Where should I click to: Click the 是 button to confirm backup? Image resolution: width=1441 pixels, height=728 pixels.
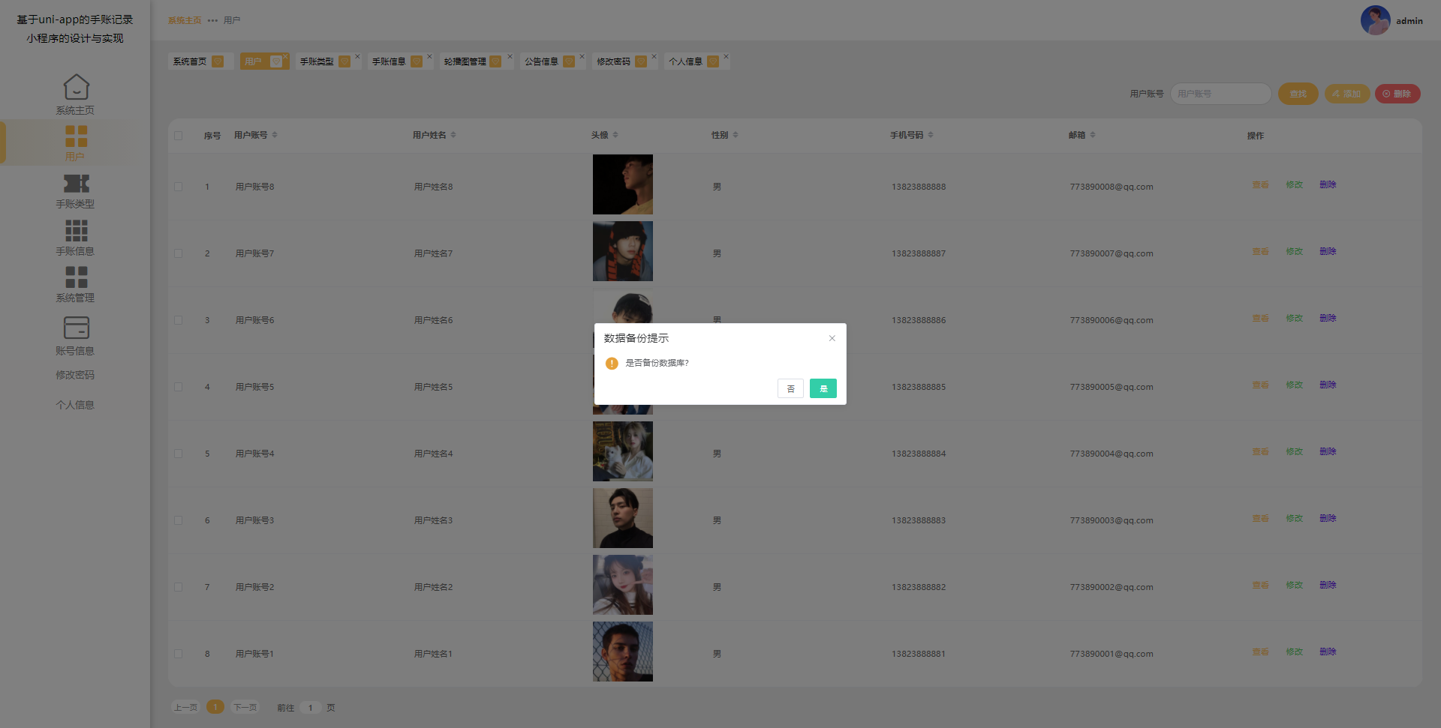(x=823, y=388)
